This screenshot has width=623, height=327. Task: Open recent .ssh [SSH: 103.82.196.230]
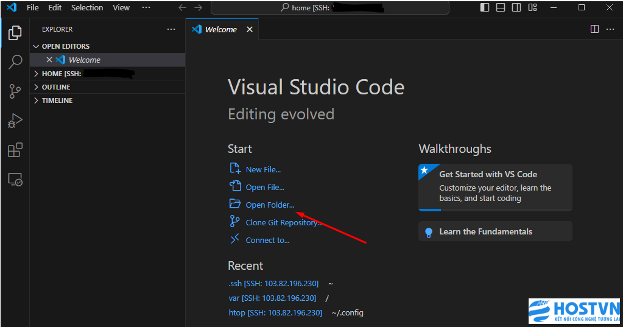[x=273, y=283]
